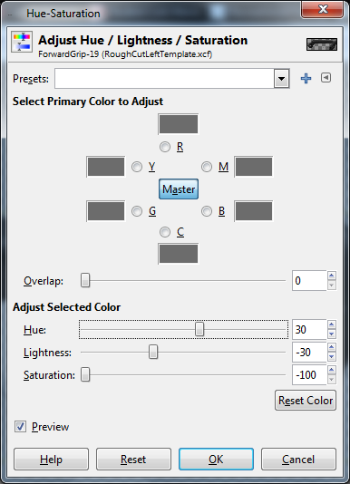Increase Hue value with up arrow
This screenshot has width=350, height=484.
[332, 324]
